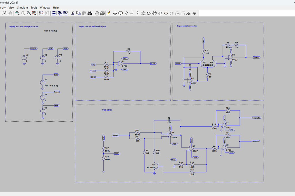Click the 'PWL(0 -5 5 5)' source value

(51, 86)
